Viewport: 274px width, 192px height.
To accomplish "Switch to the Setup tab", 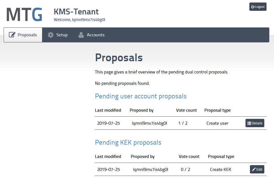I will click(x=58, y=35).
